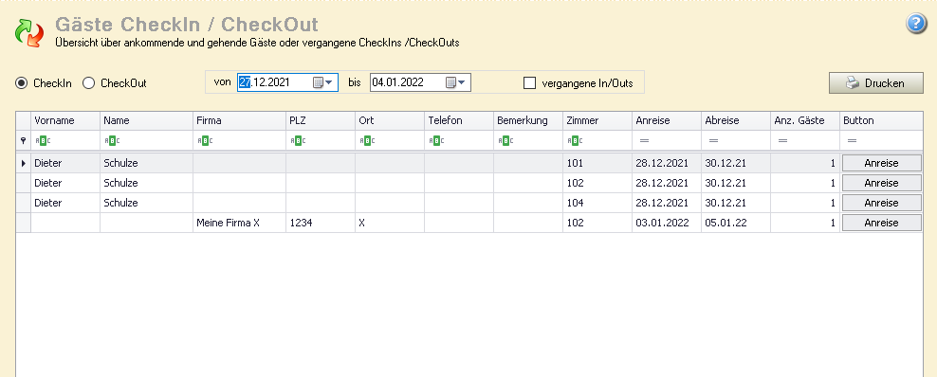
Task: Select the CheckOut radio button
Action: [88, 83]
